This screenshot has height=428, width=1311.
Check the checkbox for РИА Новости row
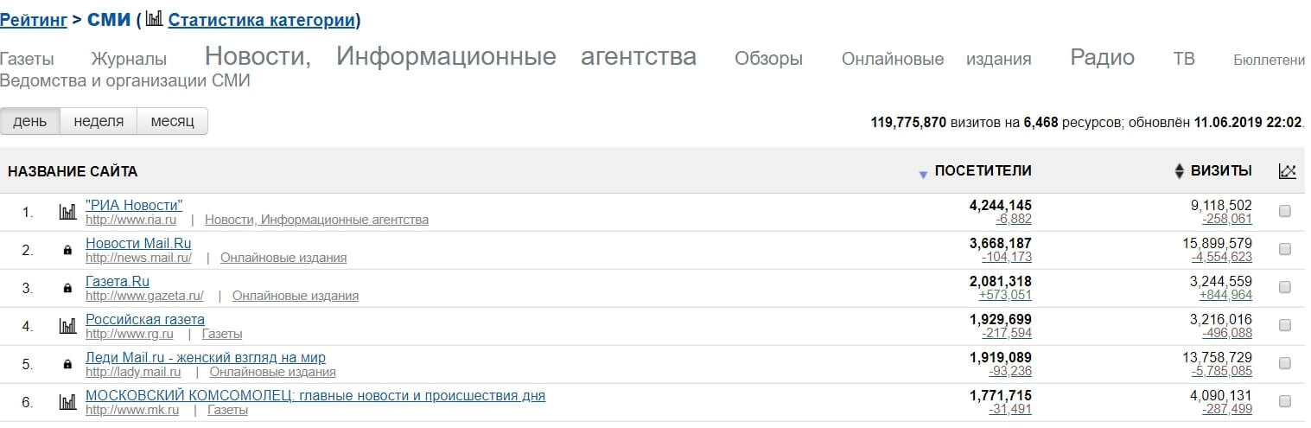coord(1284,212)
